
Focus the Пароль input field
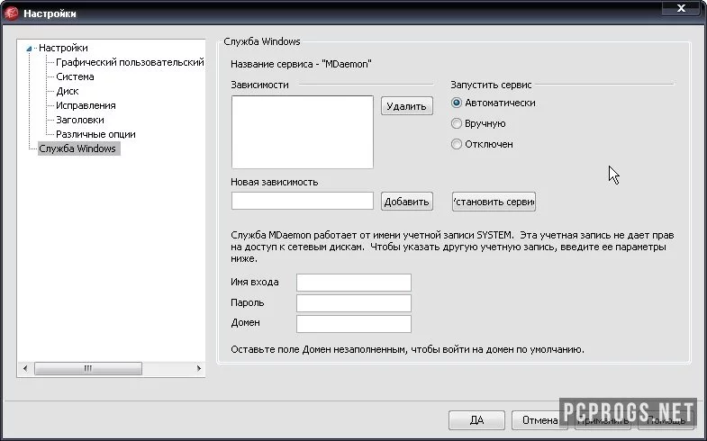tap(354, 303)
